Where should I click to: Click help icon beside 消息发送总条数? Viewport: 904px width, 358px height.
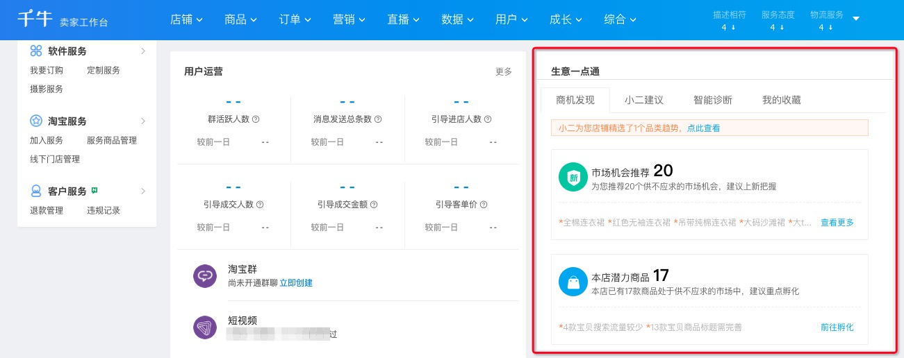(378, 119)
